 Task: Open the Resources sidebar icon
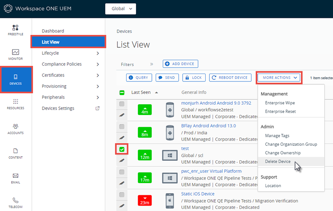coord(15,101)
